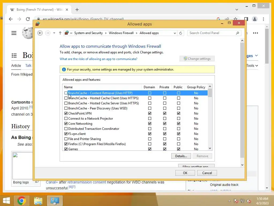Screen dimensions: 274x206
Task: Cancel the Allowed apps dialog
Action: (x=207, y=173)
